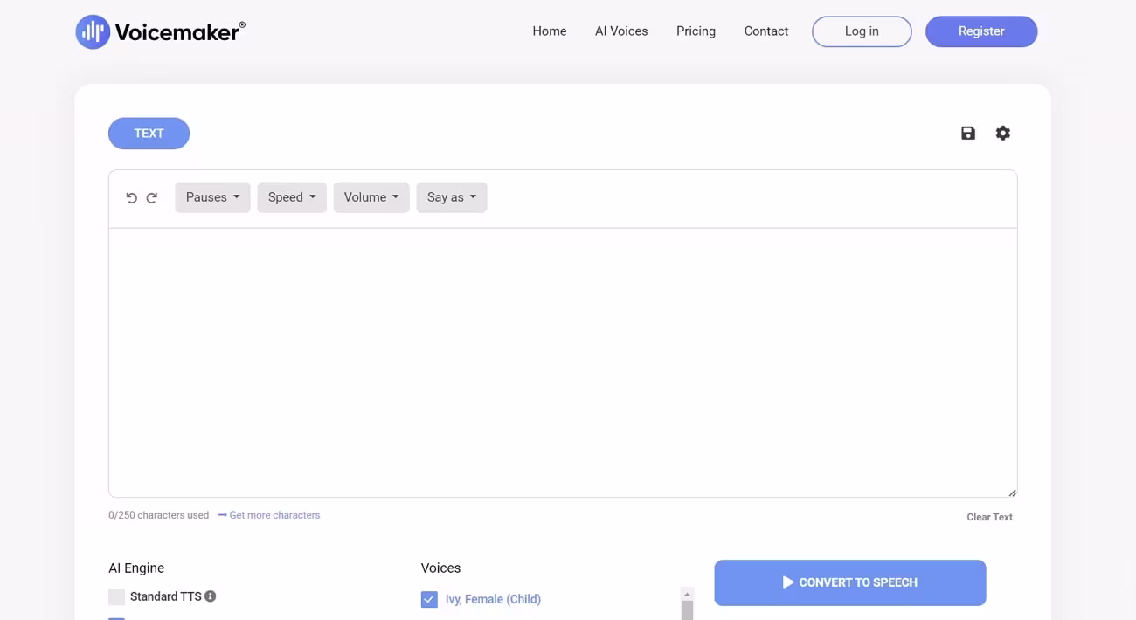The image size is (1136, 620).
Task: Click inside the text input area
Action: pyautogui.click(x=563, y=362)
